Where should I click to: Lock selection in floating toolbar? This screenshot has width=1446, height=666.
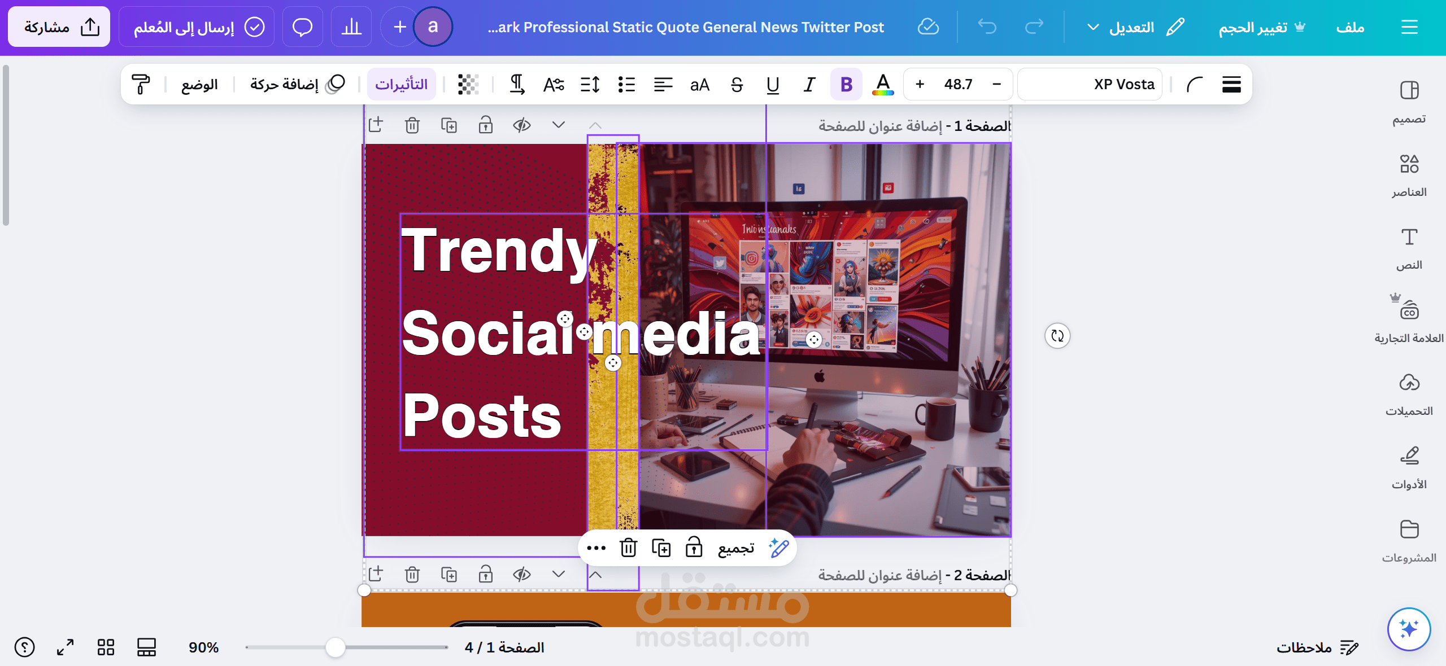(694, 548)
